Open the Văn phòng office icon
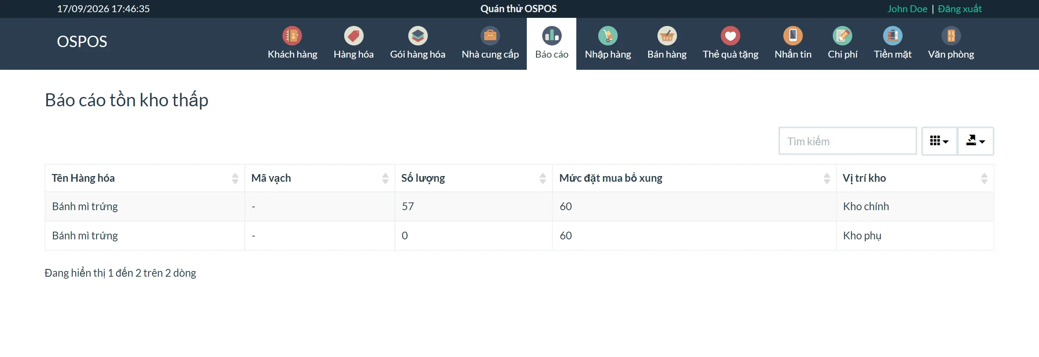The width and height of the screenshot is (1039, 357). (x=951, y=36)
